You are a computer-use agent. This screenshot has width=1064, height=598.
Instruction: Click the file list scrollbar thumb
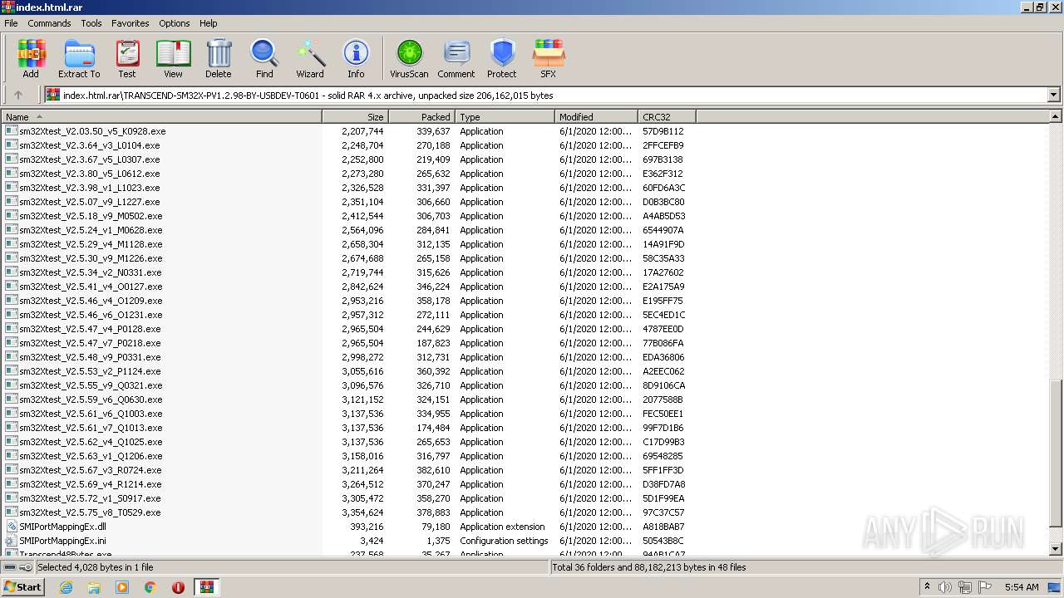tap(1056, 453)
